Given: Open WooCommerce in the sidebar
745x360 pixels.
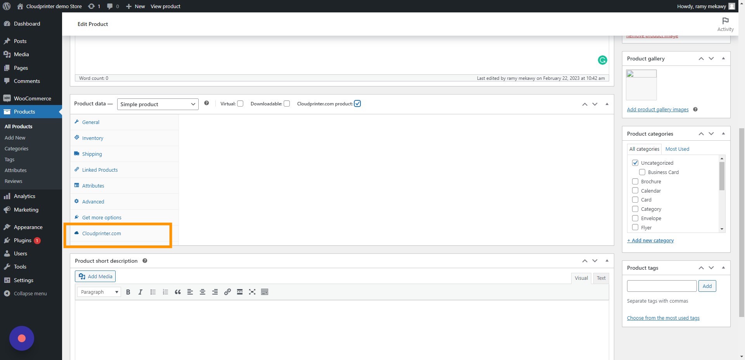Looking at the screenshot, I should (x=31, y=98).
